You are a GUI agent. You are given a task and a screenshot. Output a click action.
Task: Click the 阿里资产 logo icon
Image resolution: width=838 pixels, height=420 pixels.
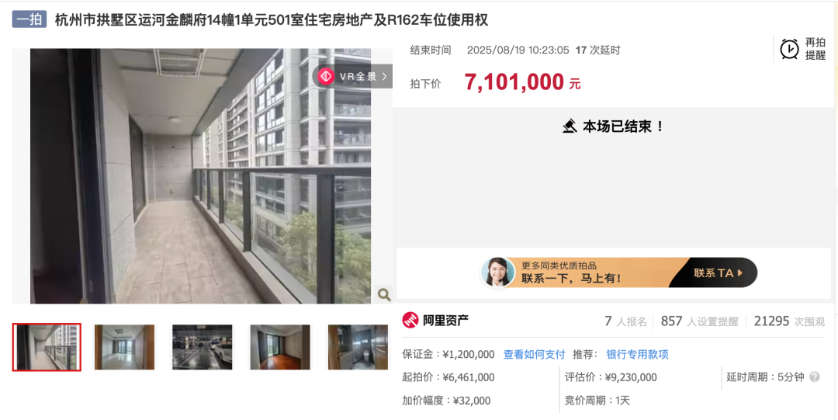(x=410, y=320)
